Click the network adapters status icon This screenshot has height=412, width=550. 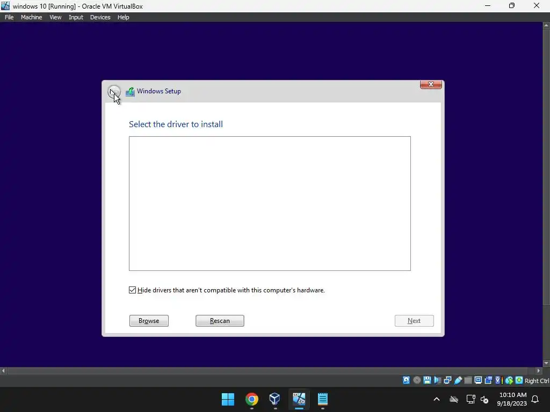tap(447, 380)
